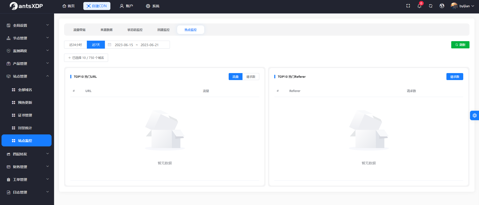Collapse the 站点管理 chevron
The width and height of the screenshot is (479, 205).
[48, 76]
